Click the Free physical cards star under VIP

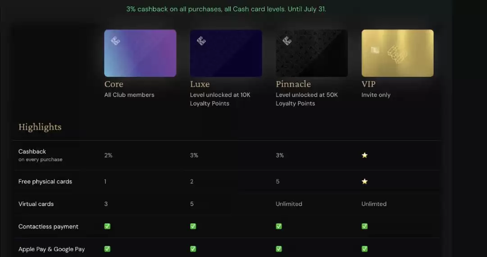coord(364,181)
